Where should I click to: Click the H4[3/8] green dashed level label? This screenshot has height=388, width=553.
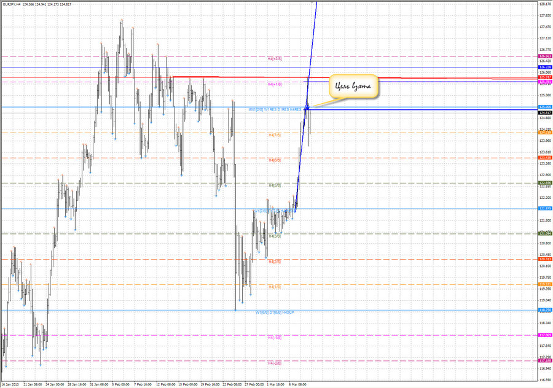click(x=273, y=235)
